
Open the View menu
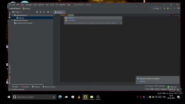(x=23, y=5)
